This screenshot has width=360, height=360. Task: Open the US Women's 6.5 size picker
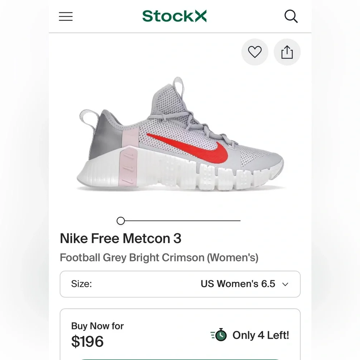pyautogui.click(x=238, y=284)
